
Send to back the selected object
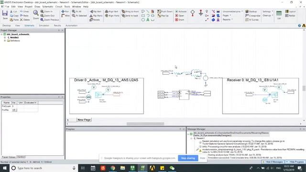click(x=130, y=16)
